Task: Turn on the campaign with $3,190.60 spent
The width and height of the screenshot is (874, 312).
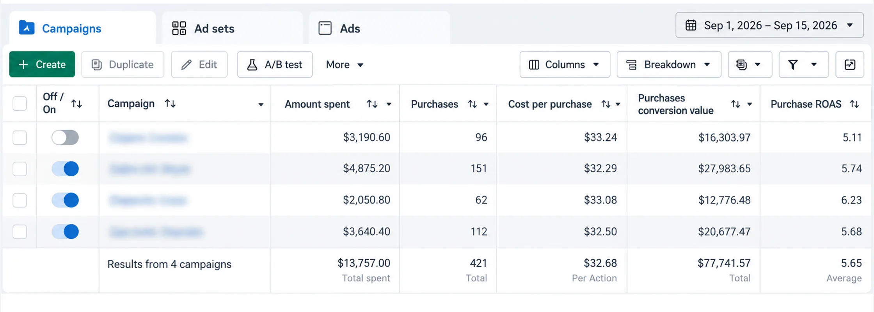Action: click(x=65, y=137)
